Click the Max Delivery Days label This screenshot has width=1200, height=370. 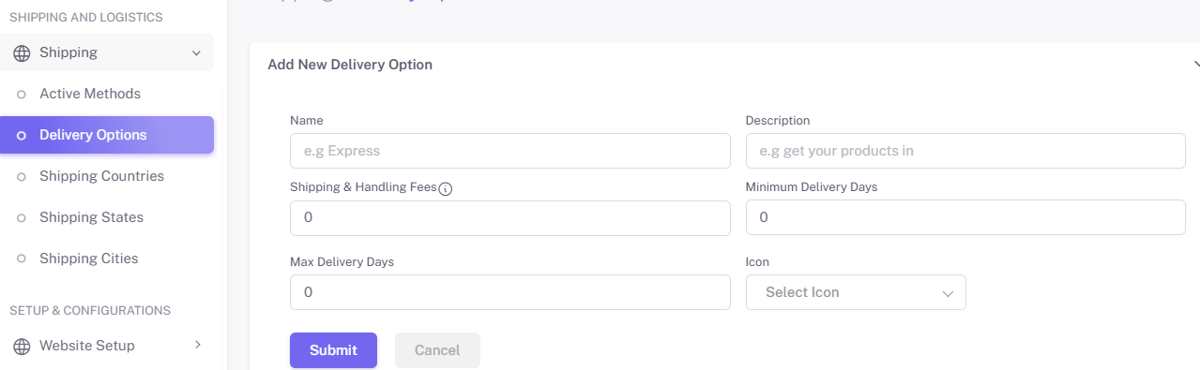[x=342, y=262]
